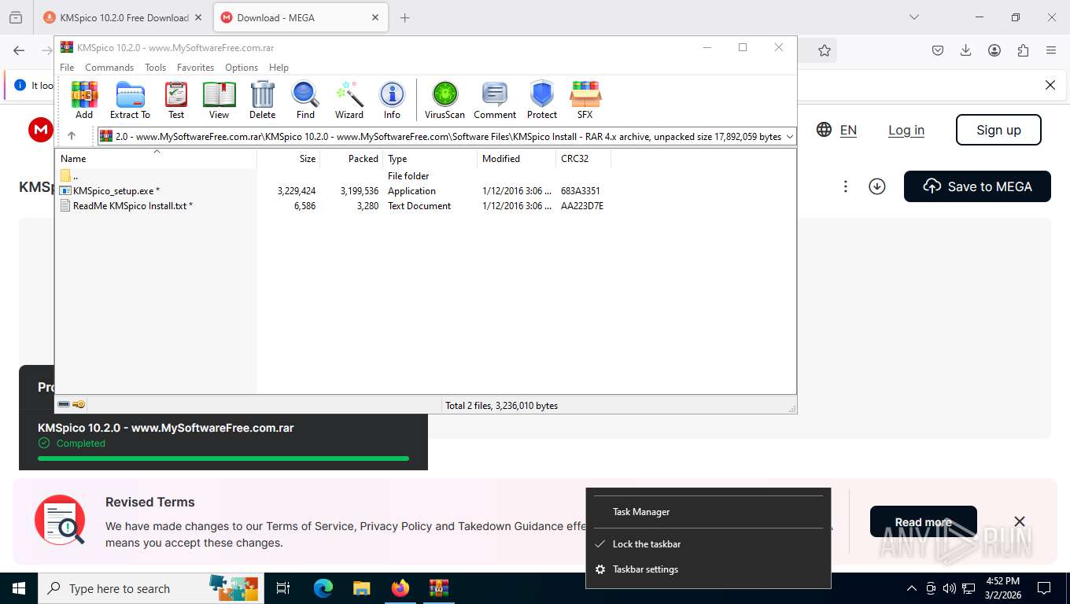
Task: Change MEGA language EN selector
Action: (836, 130)
